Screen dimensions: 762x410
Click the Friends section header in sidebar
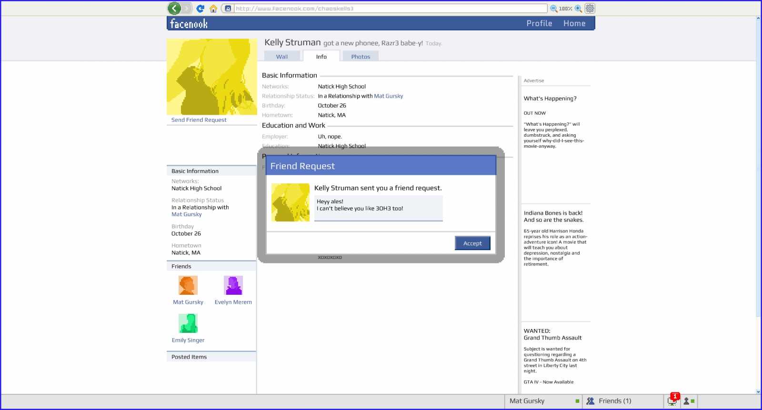click(x=211, y=267)
